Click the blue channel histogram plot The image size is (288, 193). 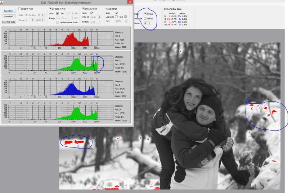[61, 88]
